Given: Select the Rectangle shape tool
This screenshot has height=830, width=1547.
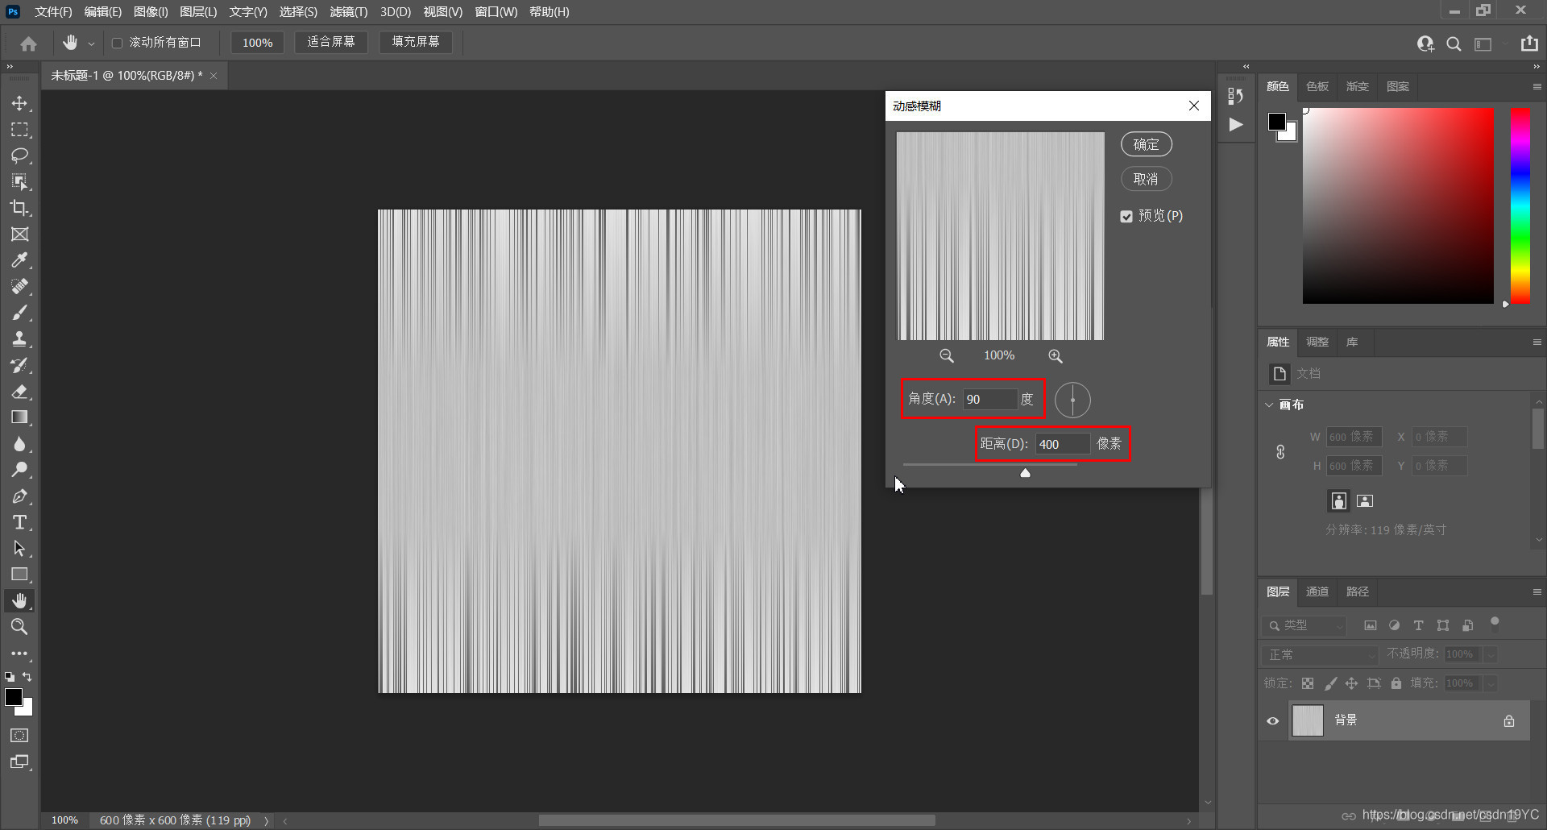Looking at the screenshot, I should coord(19,575).
